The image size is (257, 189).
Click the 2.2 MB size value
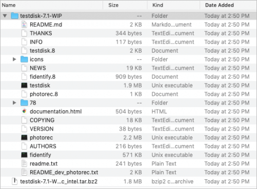click(133, 138)
